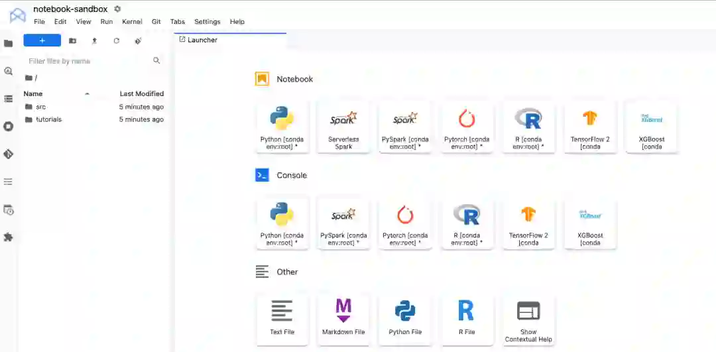Click the Git clone toolbar icon

(x=139, y=40)
